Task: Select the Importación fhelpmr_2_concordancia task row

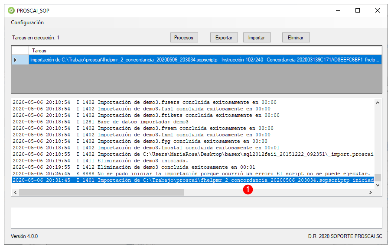Action: pos(205,60)
